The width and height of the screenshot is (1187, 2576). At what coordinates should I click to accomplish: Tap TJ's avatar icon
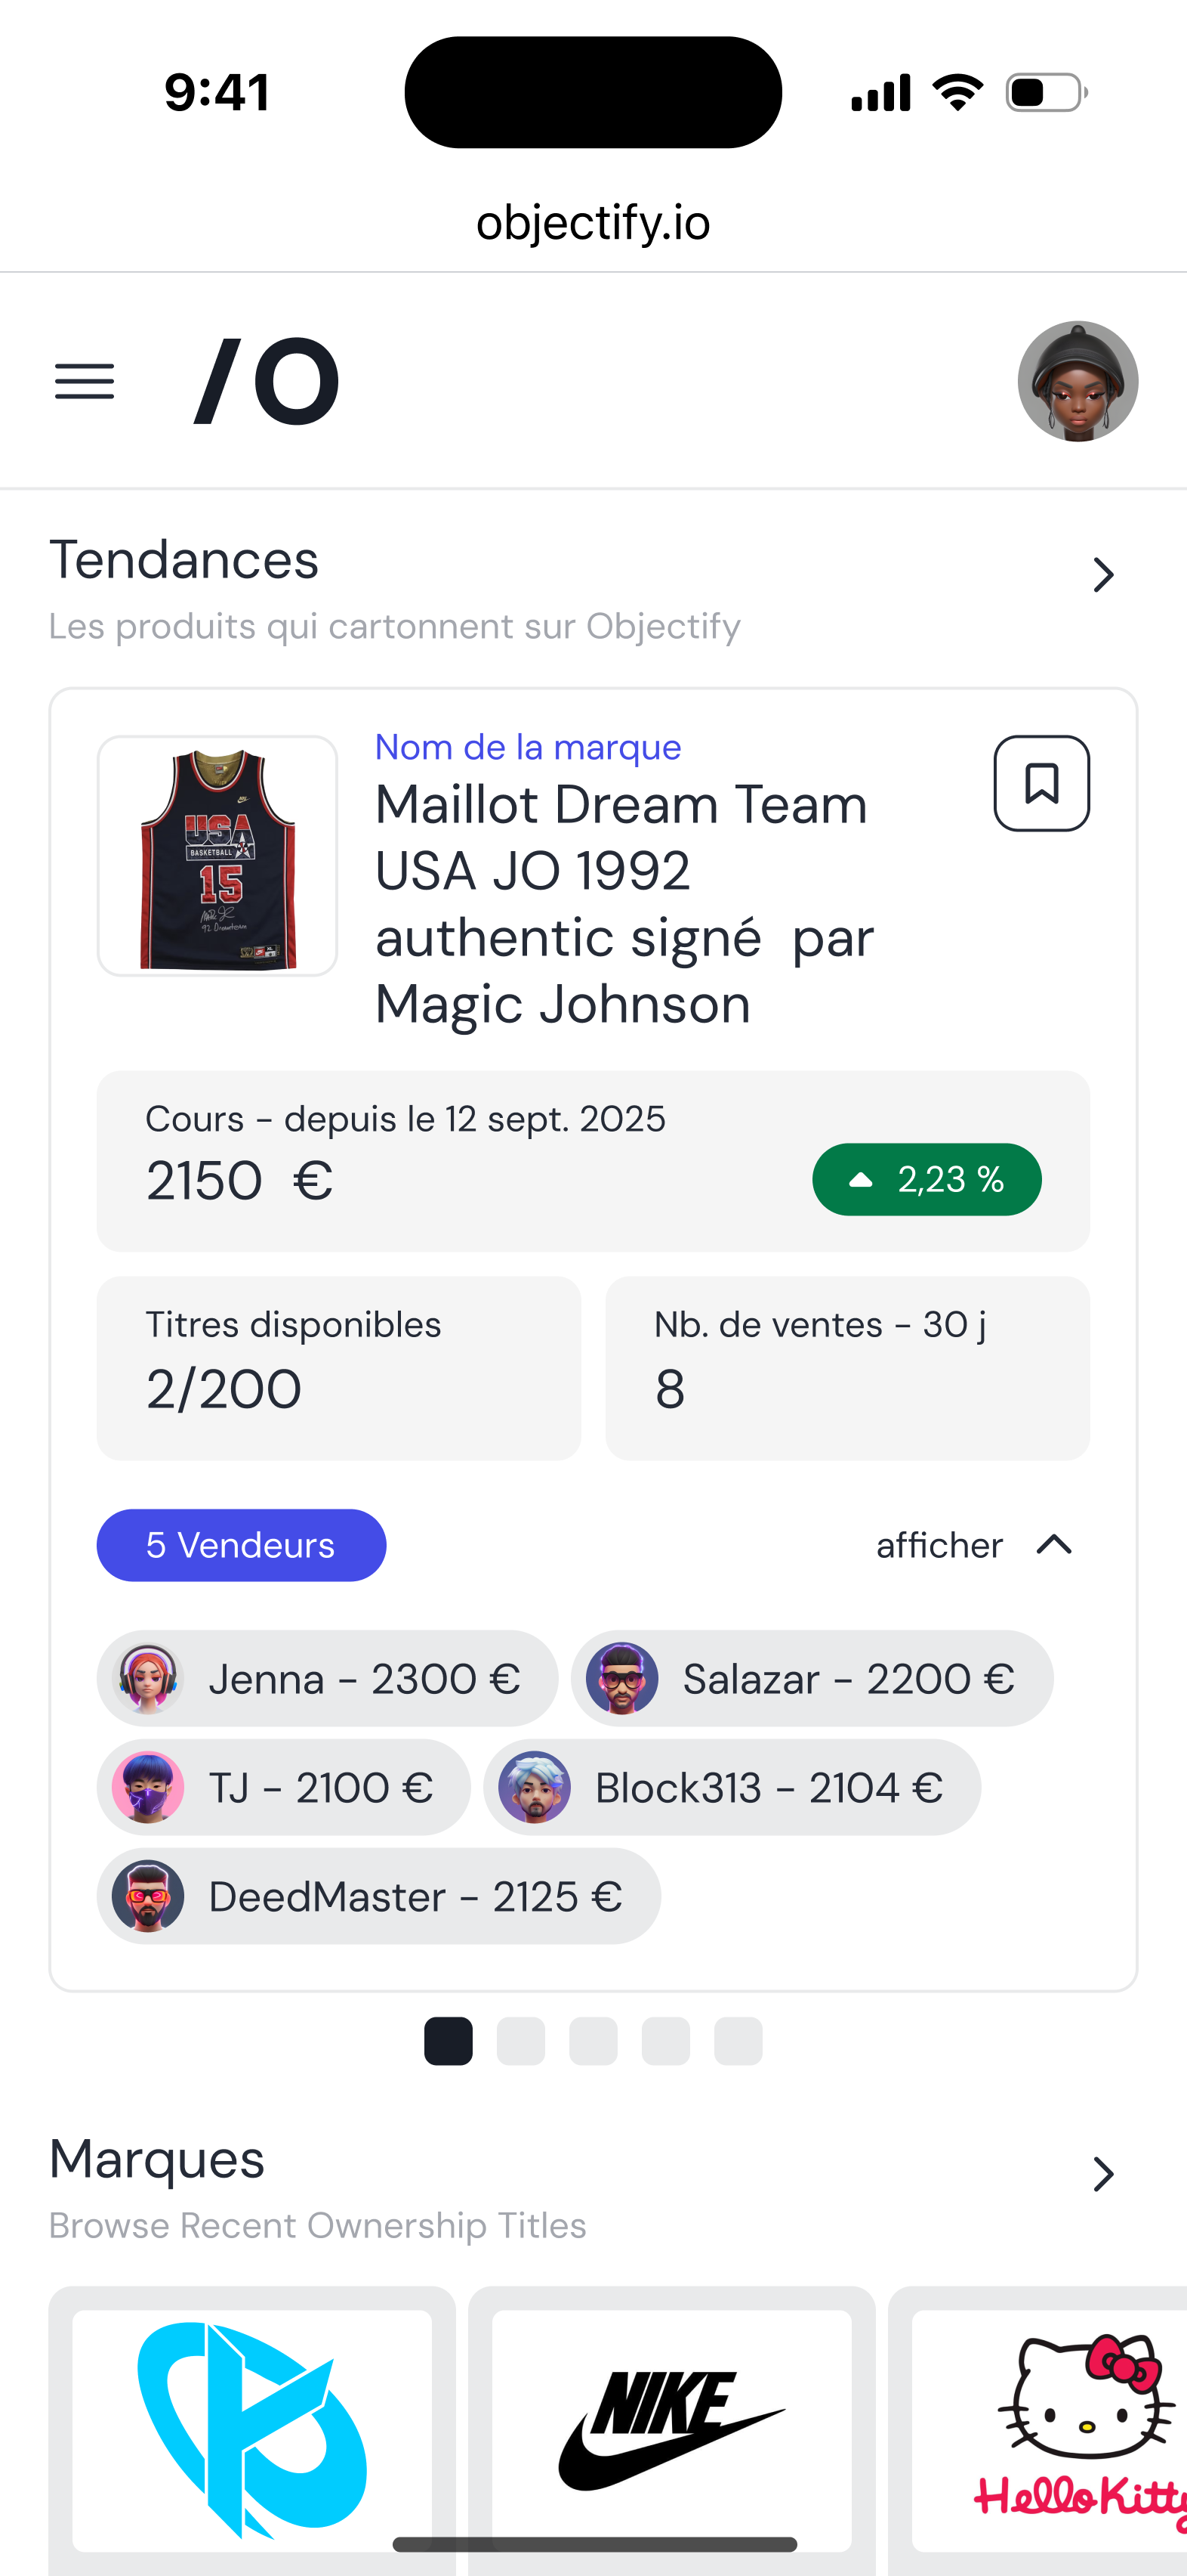(x=148, y=1787)
